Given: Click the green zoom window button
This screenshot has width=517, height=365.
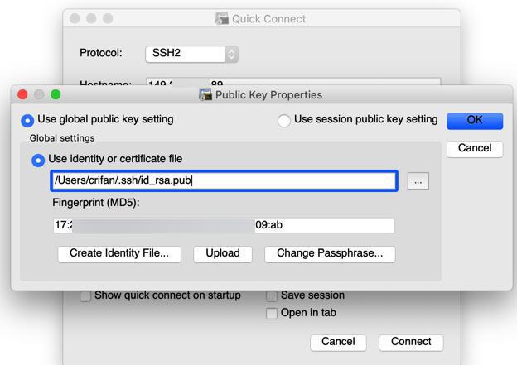Looking at the screenshot, I should 56,94.
